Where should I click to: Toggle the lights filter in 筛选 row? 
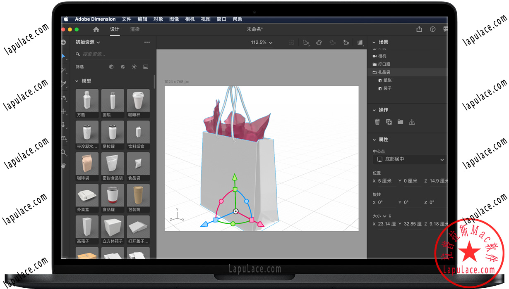134,66
